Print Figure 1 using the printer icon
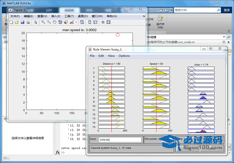The image size is (234, 163). pyautogui.click(x=28, y=22)
